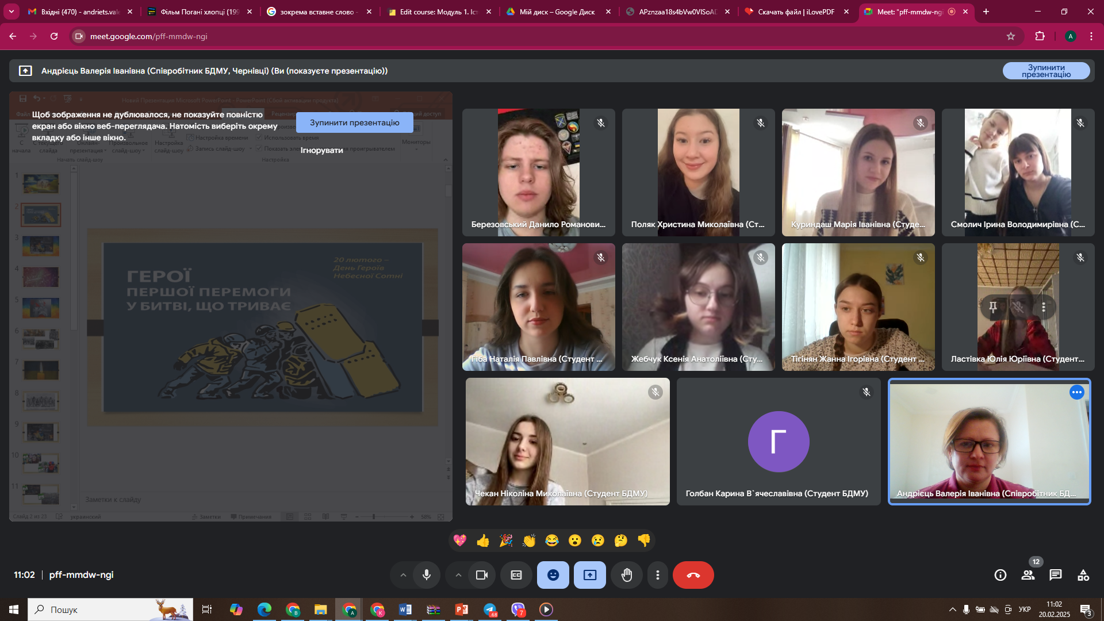Send the sparkling heart emoji reaction
Viewport: 1104px width, 621px height.
[460, 540]
